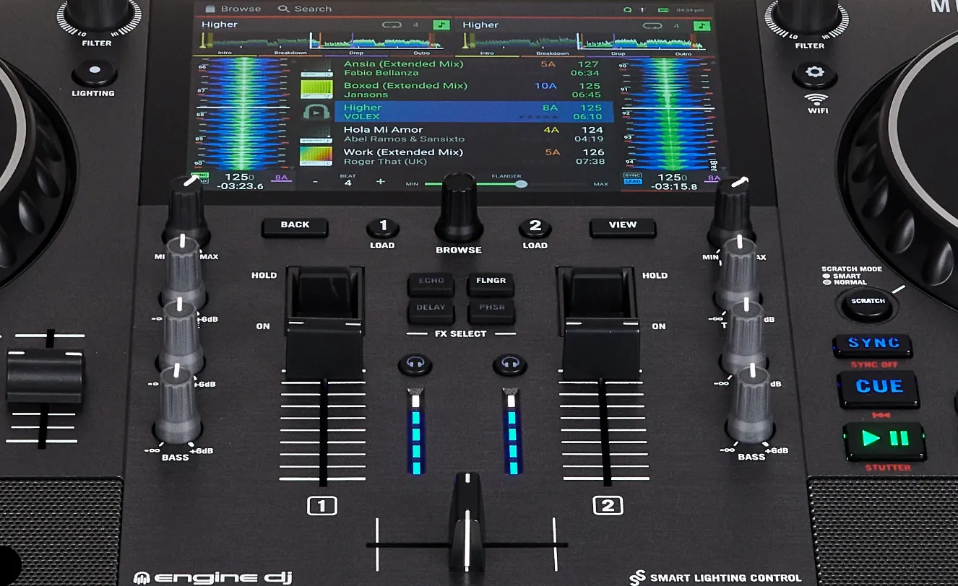The width and height of the screenshot is (958, 586).
Task: Toggle right deck green key-lock note icon
Action: tap(702, 25)
